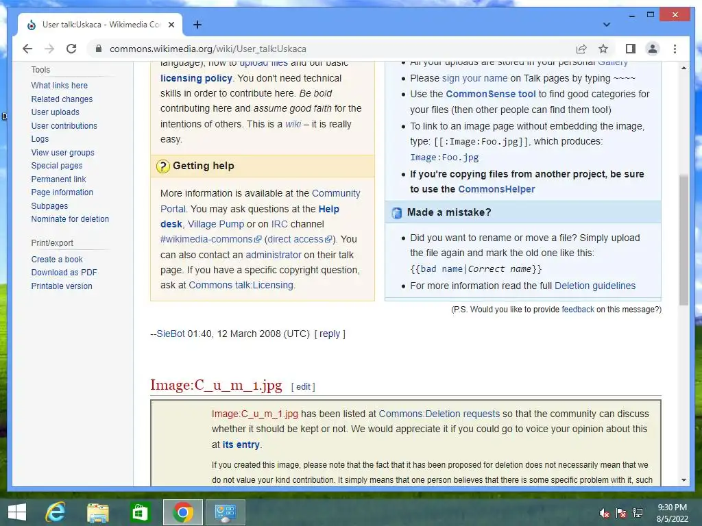Open Chrome three-dot menu
This screenshot has height=526, width=702.
click(x=675, y=49)
